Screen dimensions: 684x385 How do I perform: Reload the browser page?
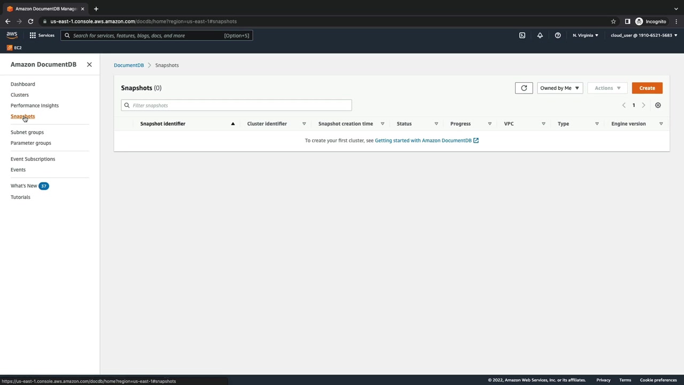pyautogui.click(x=30, y=21)
